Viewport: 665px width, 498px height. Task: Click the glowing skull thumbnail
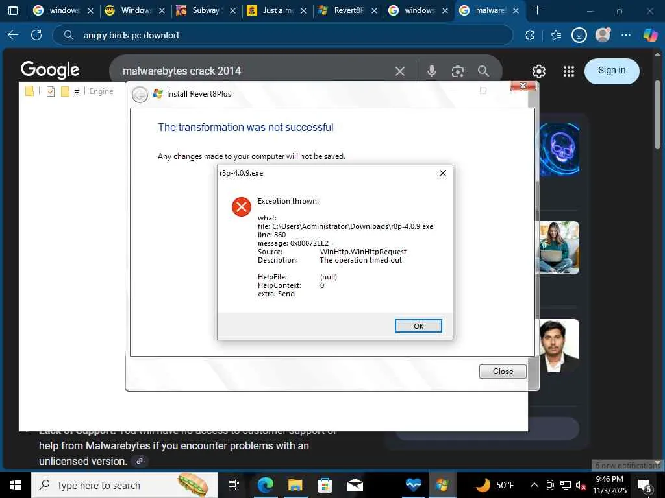tap(560, 149)
